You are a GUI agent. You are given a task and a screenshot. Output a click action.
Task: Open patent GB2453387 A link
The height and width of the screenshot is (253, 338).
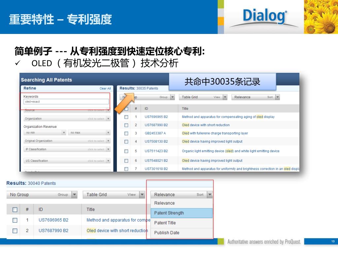155,133
